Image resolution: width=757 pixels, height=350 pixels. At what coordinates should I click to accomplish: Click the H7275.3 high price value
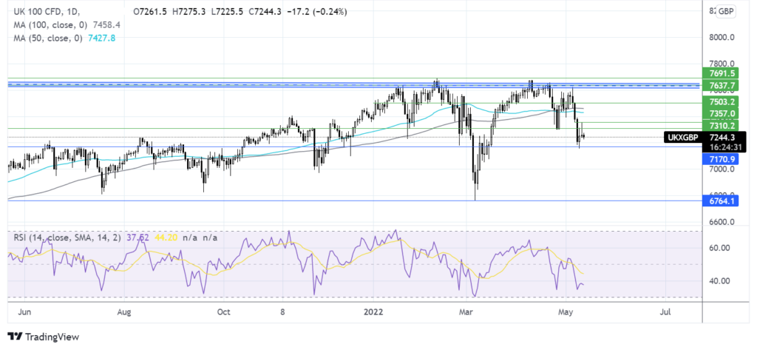(189, 12)
